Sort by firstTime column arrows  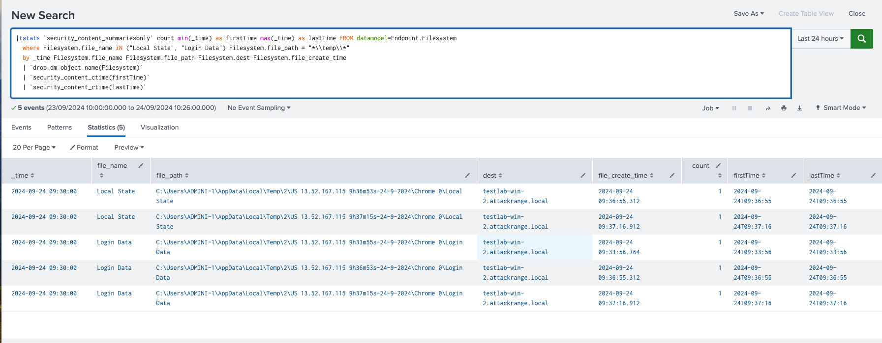(x=764, y=175)
